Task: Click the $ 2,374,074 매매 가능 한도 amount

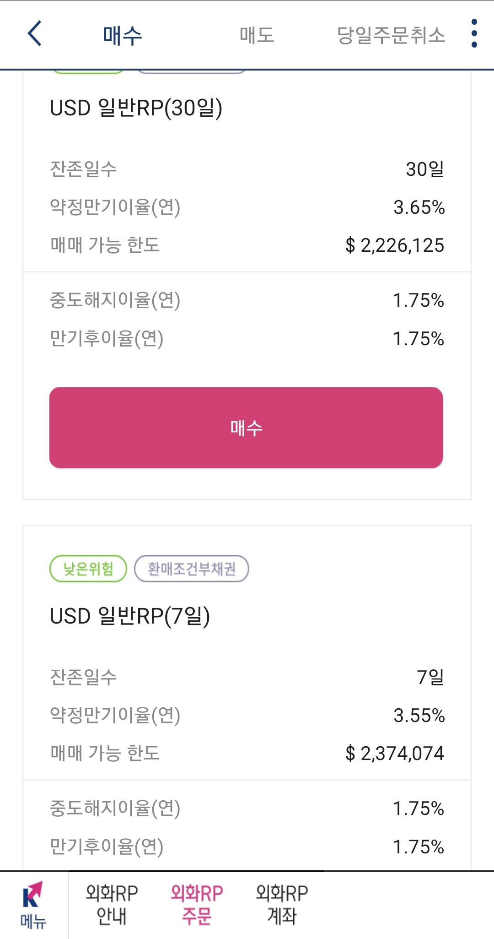Action: [x=395, y=754]
